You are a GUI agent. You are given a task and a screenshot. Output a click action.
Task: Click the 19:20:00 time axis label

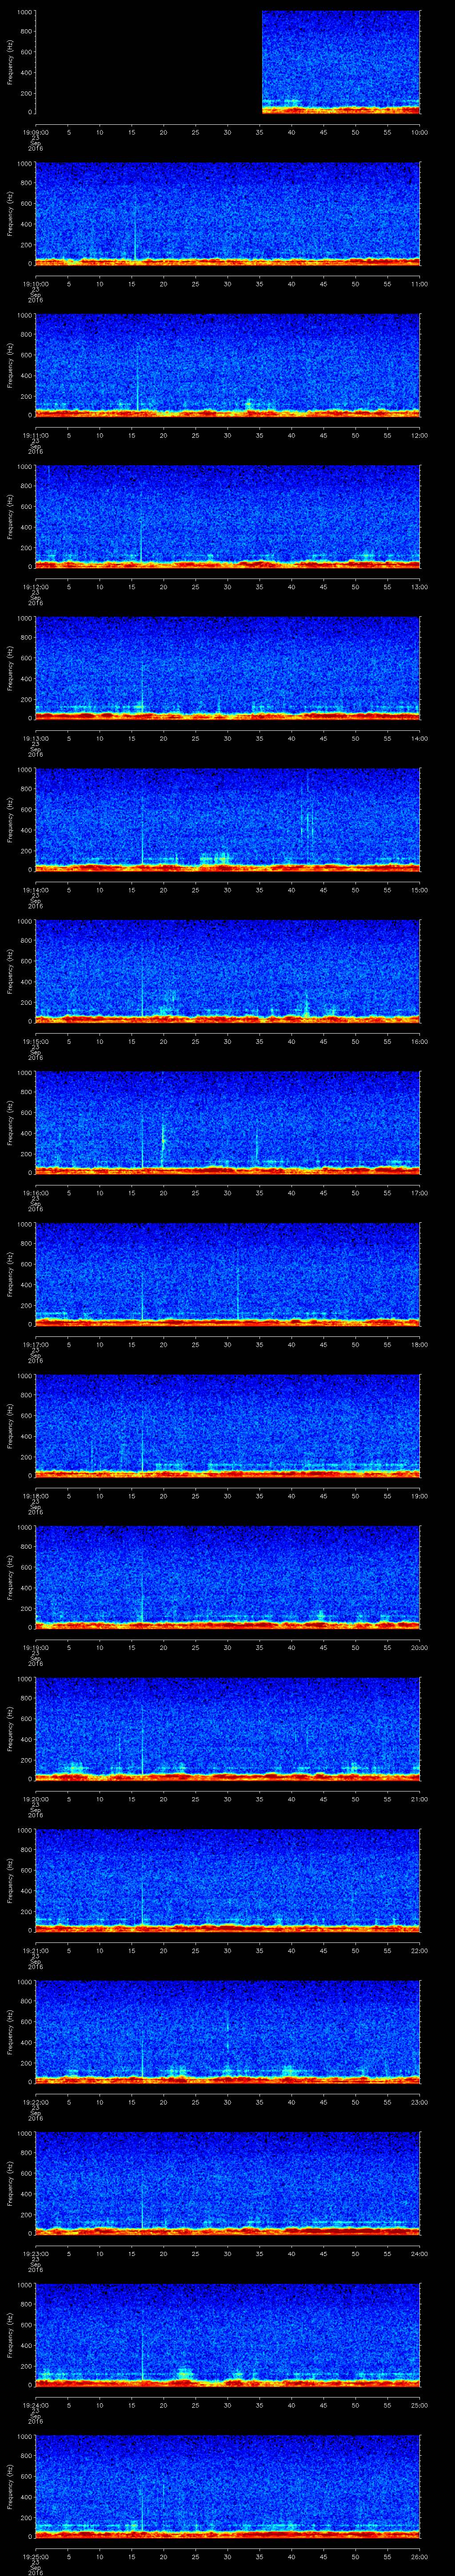[x=36, y=1799]
